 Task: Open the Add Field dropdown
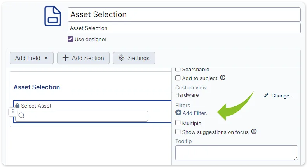pos(31,58)
